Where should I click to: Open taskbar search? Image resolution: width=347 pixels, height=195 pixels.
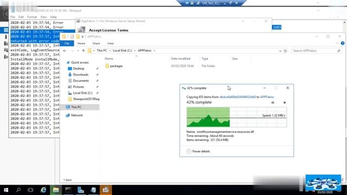pyautogui.click(x=18, y=190)
